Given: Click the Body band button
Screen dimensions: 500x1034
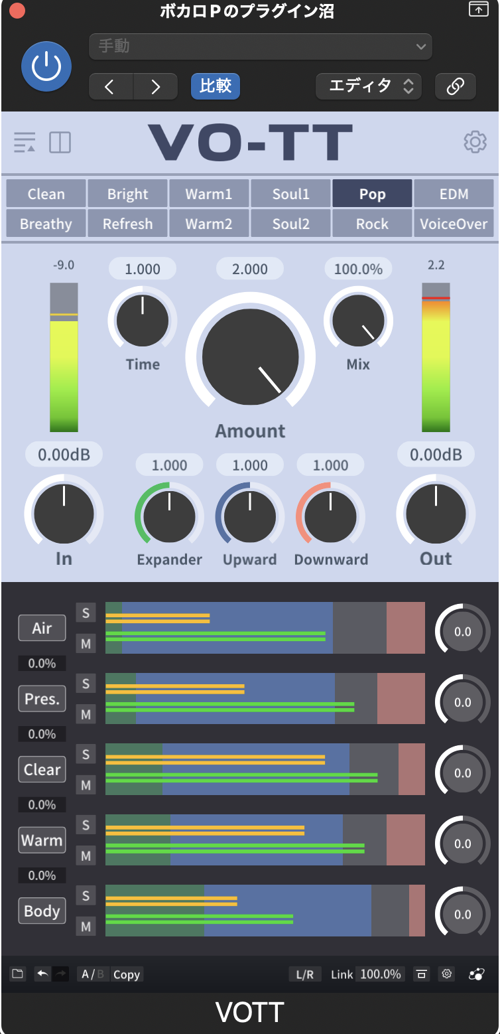Looking at the screenshot, I should 42,911.
